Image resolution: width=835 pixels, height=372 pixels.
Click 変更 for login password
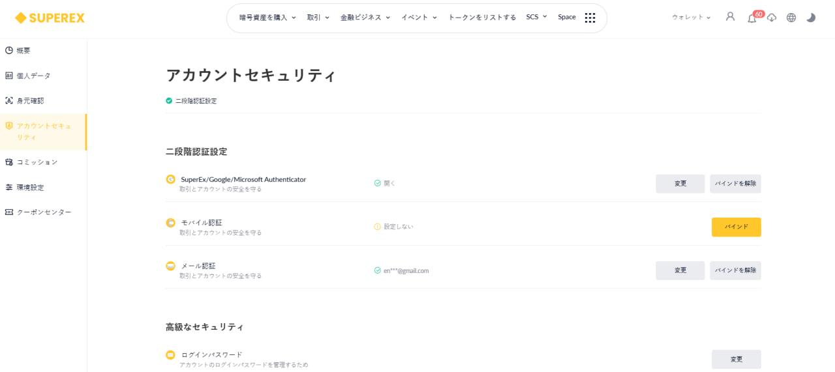click(x=736, y=360)
